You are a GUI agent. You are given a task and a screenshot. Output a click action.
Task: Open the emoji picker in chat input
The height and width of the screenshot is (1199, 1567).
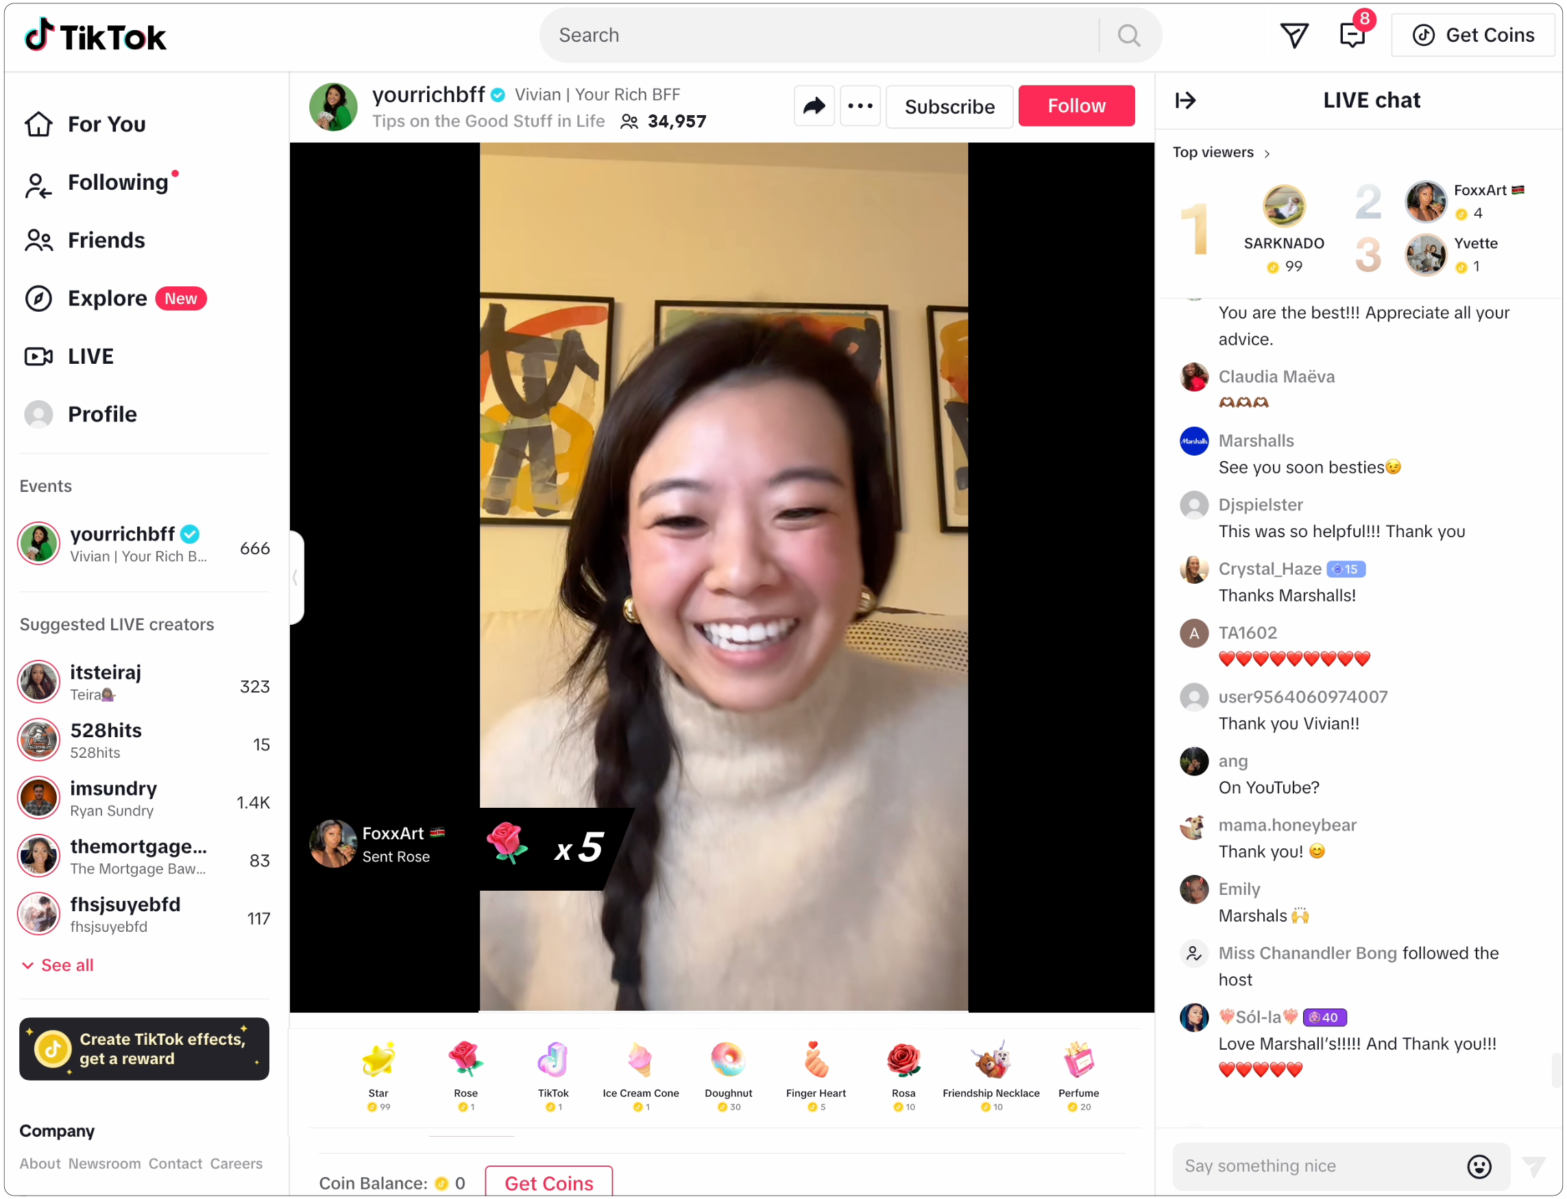[x=1479, y=1166]
